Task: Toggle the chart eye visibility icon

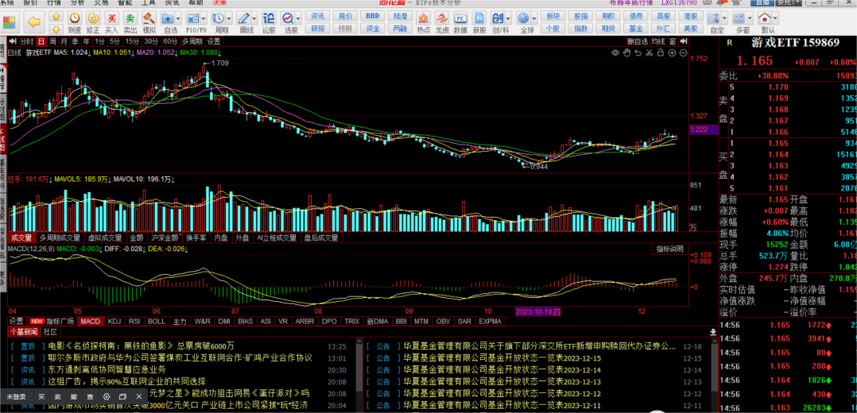Action: 615,52
